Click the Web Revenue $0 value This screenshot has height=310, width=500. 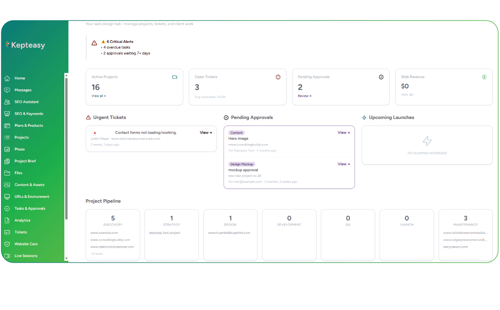point(405,86)
